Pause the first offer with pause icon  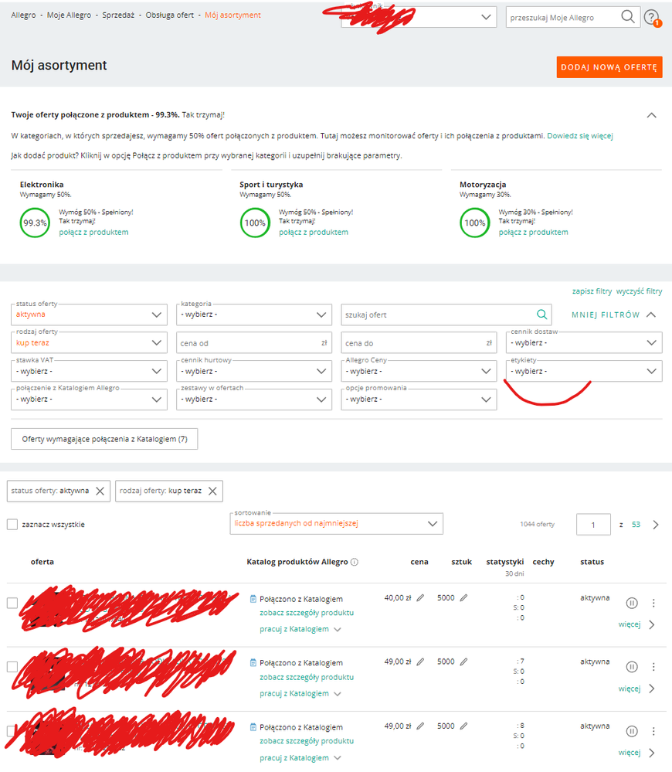632,603
